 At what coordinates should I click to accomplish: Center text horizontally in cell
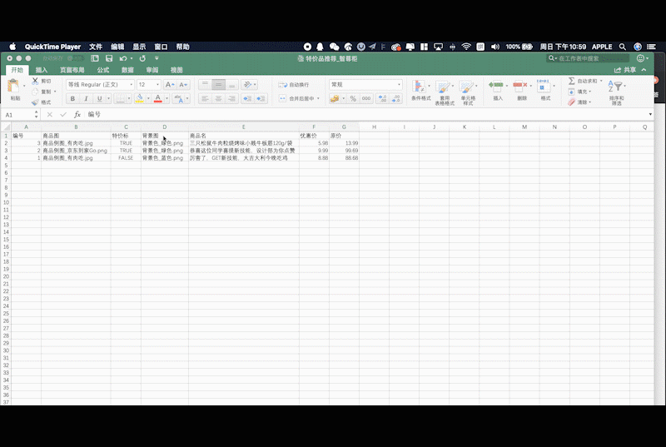point(218,98)
